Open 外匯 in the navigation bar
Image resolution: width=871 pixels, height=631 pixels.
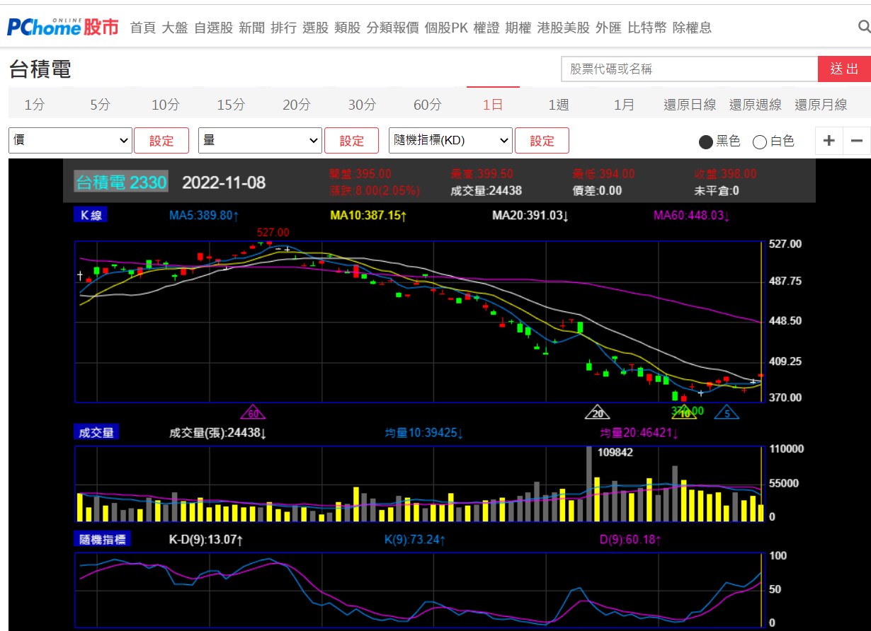click(608, 28)
